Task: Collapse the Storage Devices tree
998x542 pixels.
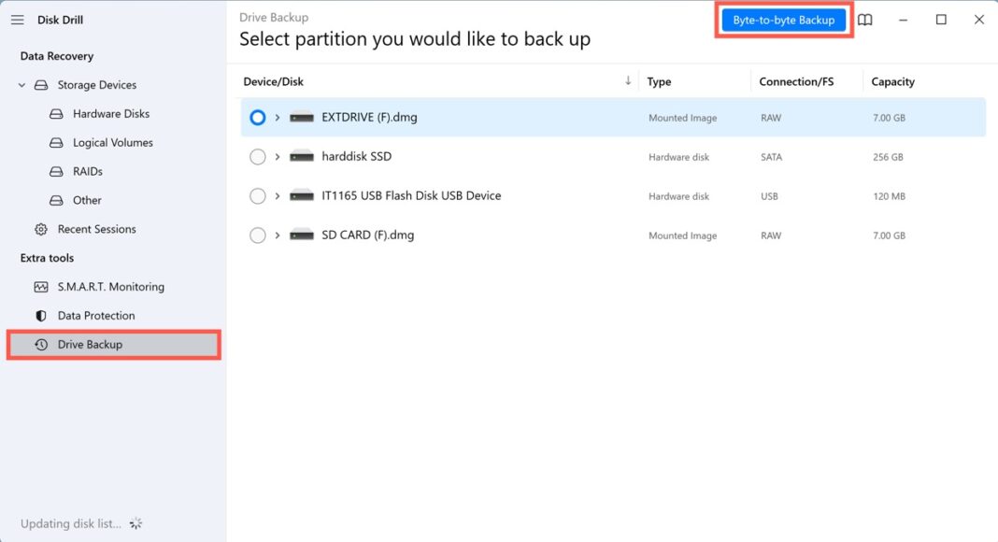Action: tap(21, 85)
